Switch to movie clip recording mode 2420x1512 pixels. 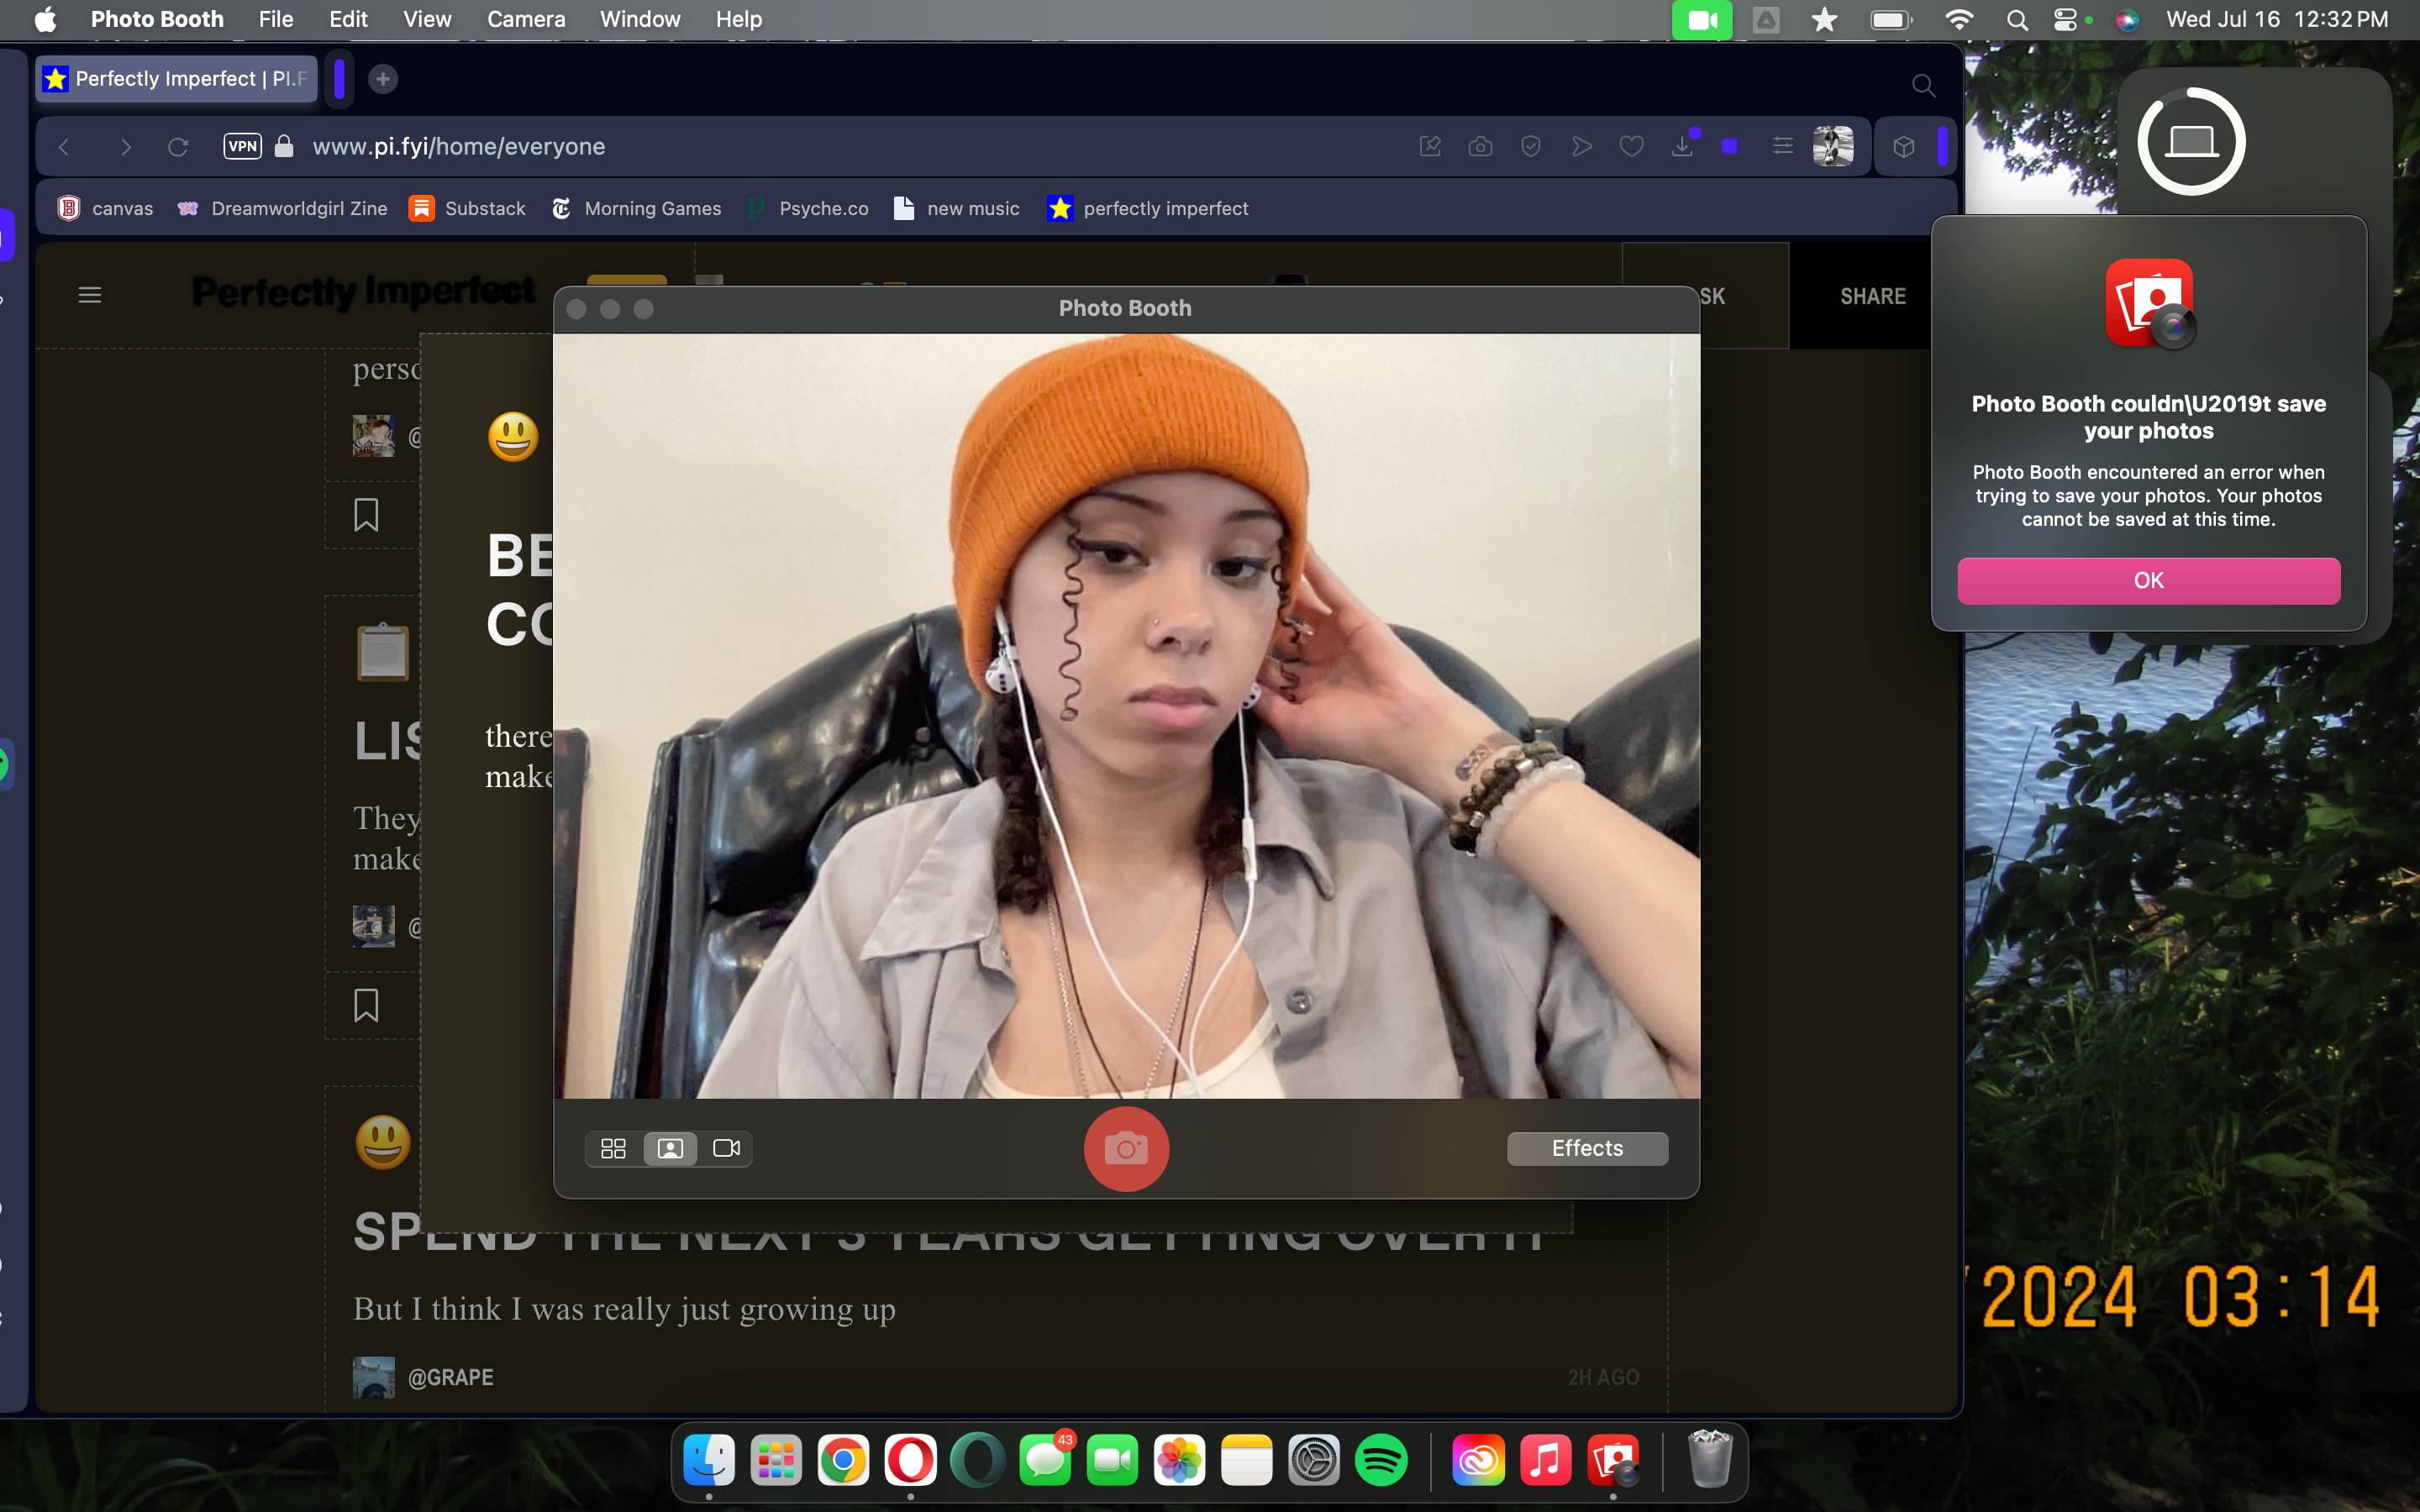(726, 1148)
